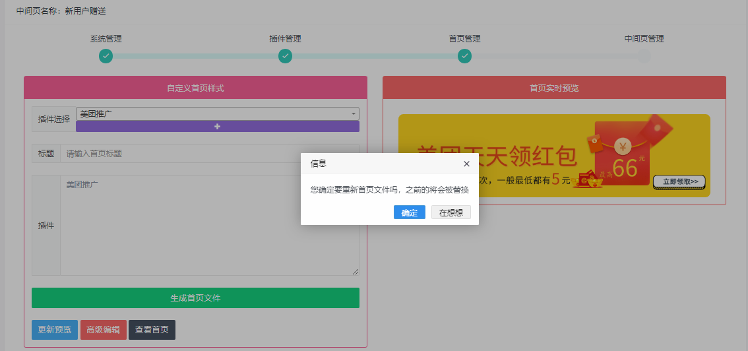Click the 高级编辑 button
The width and height of the screenshot is (748, 351).
coord(104,330)
